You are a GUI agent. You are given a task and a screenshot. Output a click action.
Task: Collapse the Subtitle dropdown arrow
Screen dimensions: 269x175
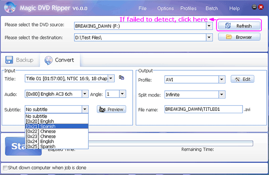pyautogui.click(x=85, y=109)
